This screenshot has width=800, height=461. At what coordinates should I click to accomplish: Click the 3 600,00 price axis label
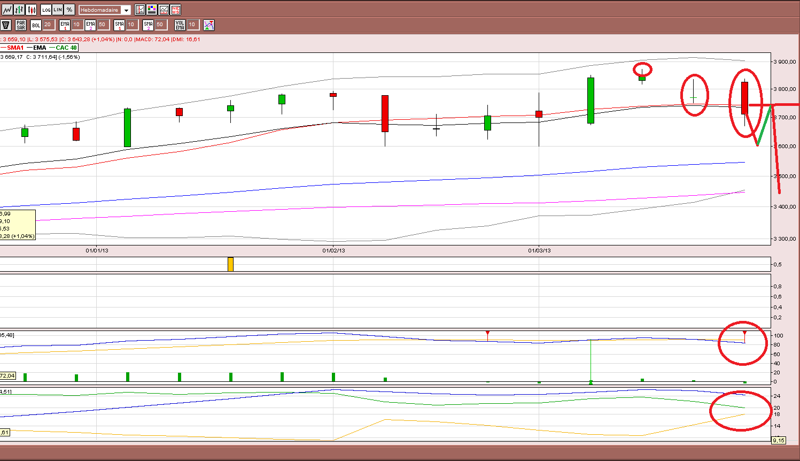pos(785,146)
